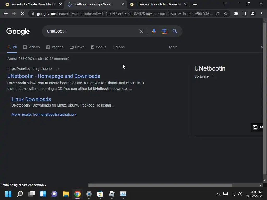Select the All results tab
This screenshot has height=200, width=267.
(12, 47)
